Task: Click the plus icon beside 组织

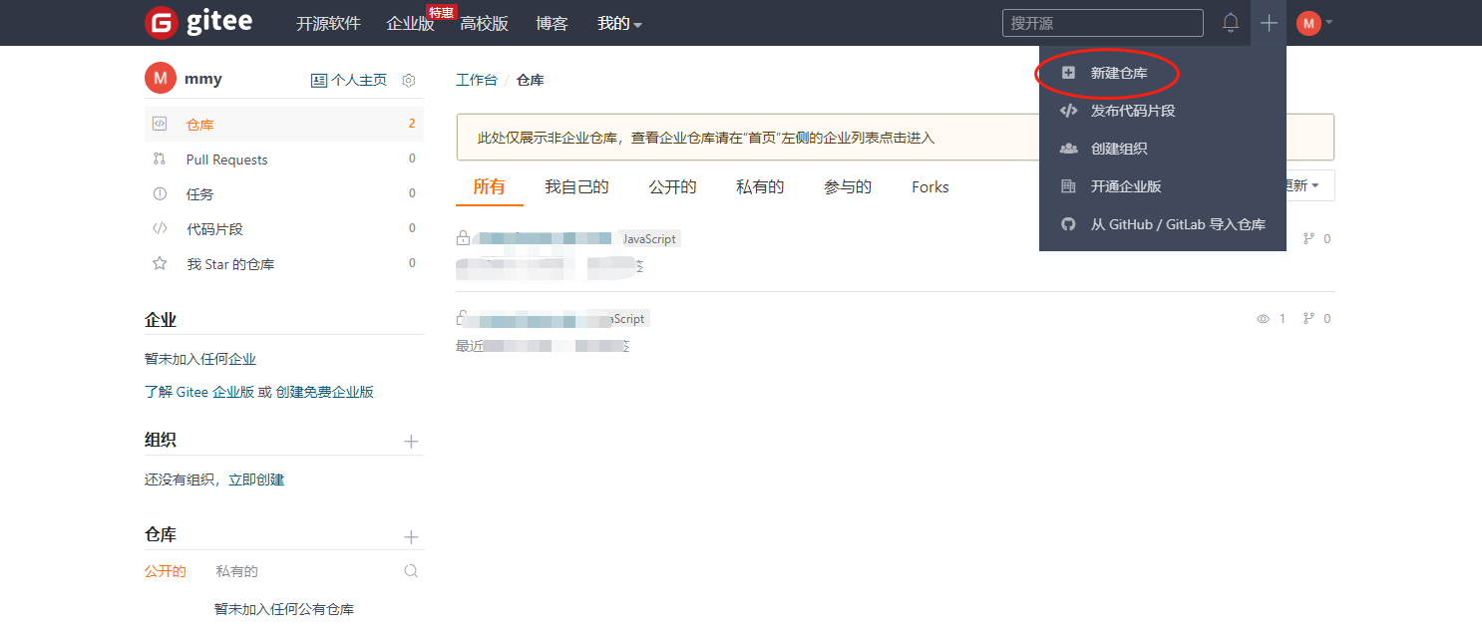Action: pos(411,440)
